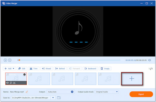
Task: Move clip Forward in order
Action: click(x=75, y=69)
